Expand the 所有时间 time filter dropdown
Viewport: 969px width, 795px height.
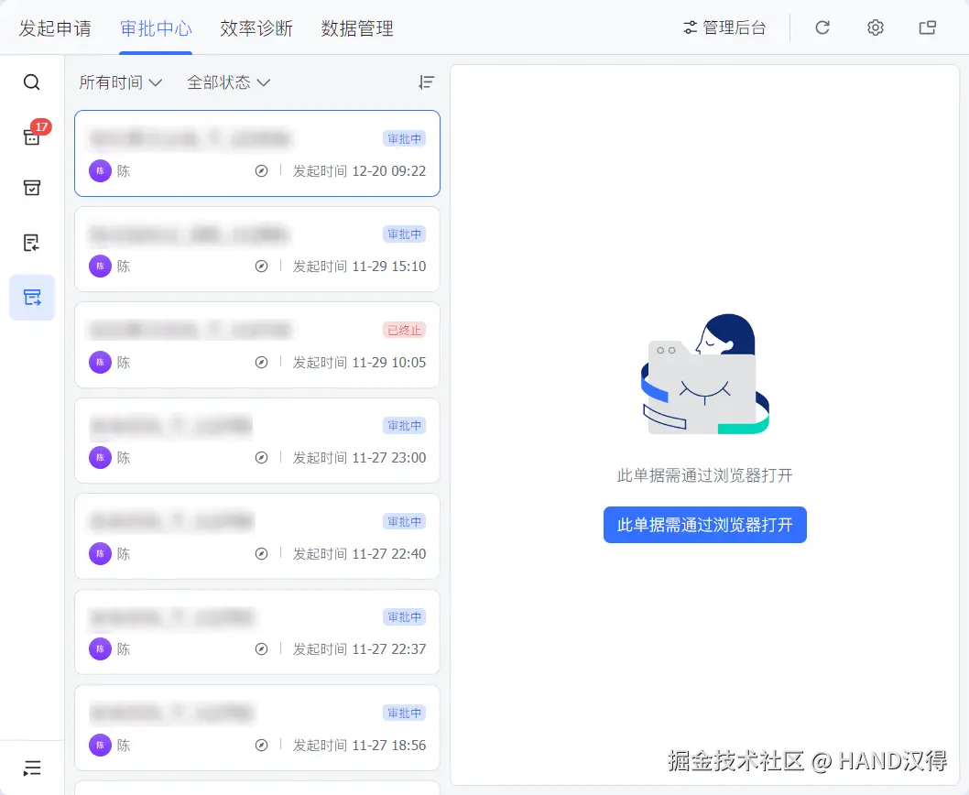(121, 82)
